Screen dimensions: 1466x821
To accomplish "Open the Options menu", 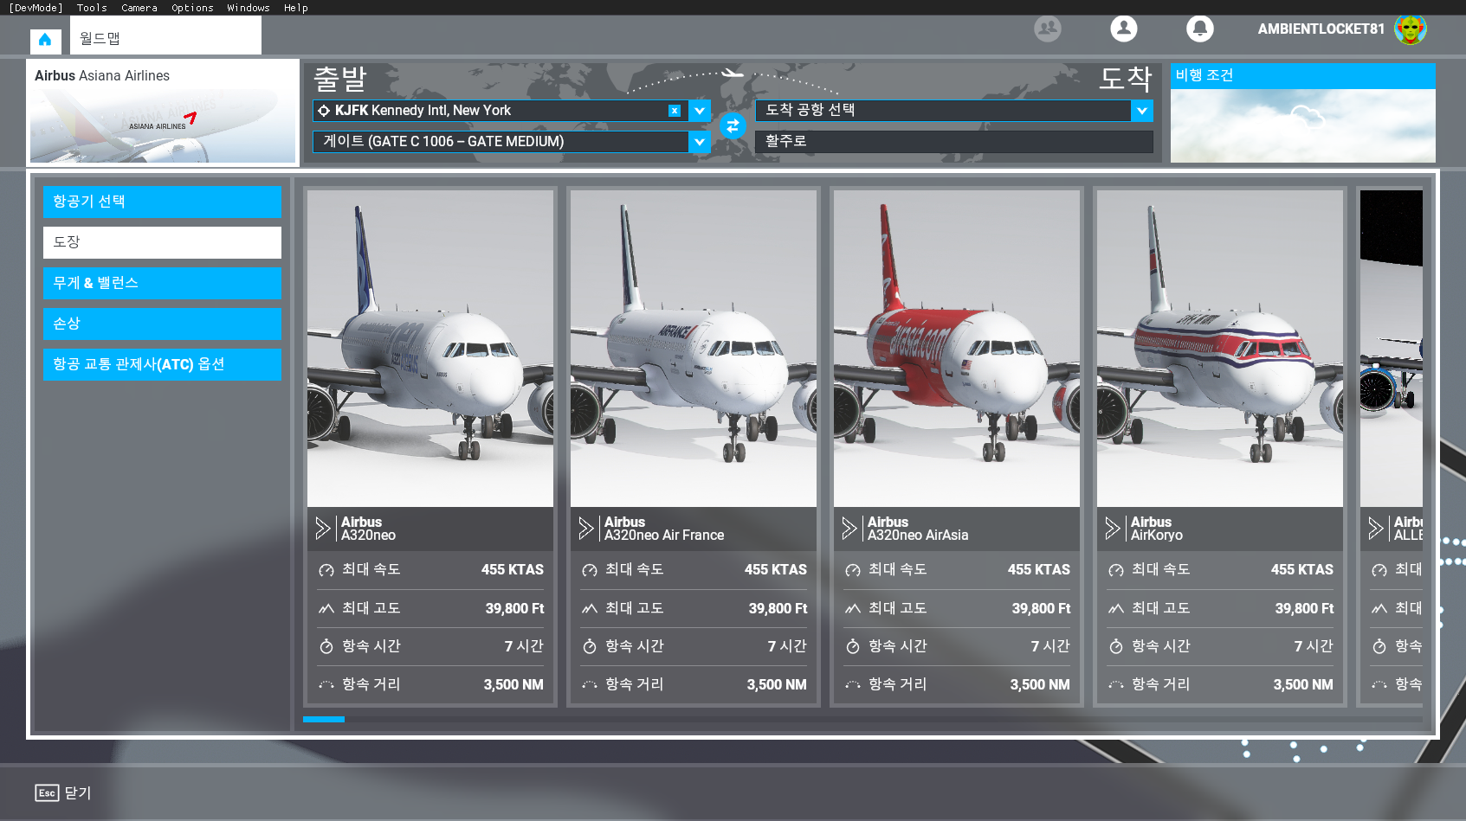I will click(192, 8).
